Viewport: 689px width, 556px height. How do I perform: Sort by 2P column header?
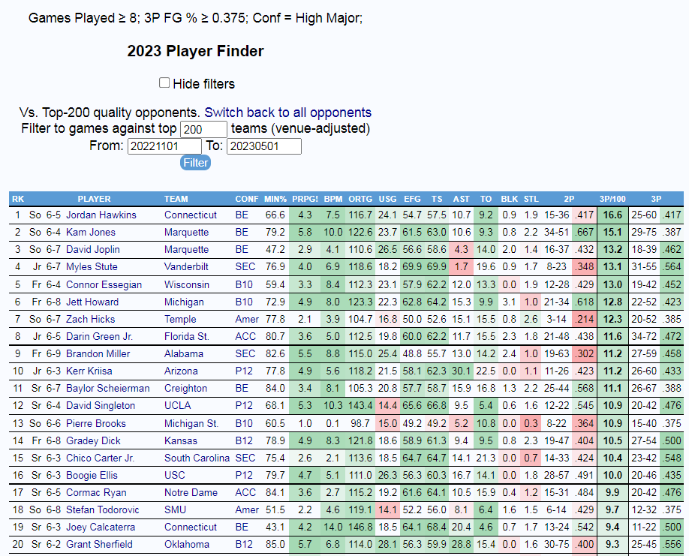tap(569, 199)
